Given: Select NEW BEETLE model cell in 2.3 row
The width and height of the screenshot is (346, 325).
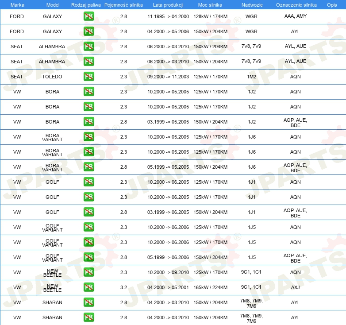Looking at the screenshot, I should tap(53, 273).
